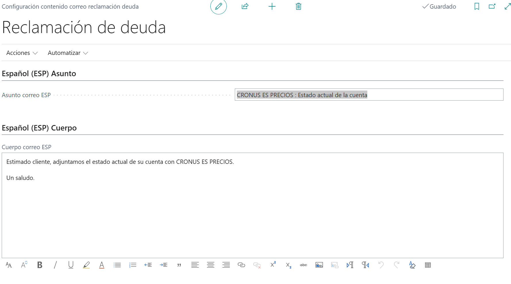Apply text highlight color

[x=86, y=265]
